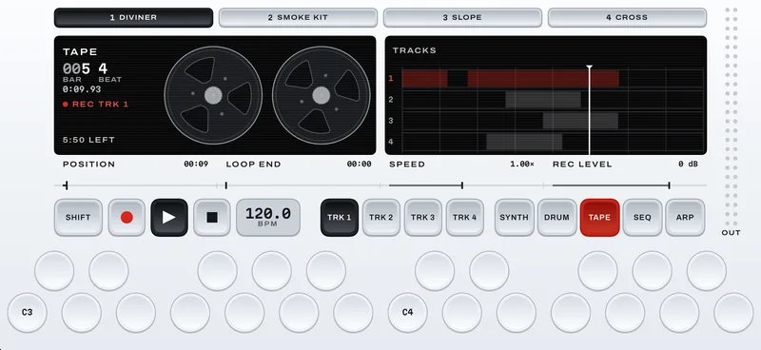Screen dimensions: 761x350
Task: Enable the ARP arpeggiator mode
Action: pyautogui.click(x=685, y=218)
